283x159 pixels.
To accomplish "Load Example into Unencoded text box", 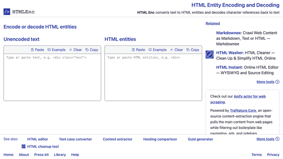I will 59,50.
